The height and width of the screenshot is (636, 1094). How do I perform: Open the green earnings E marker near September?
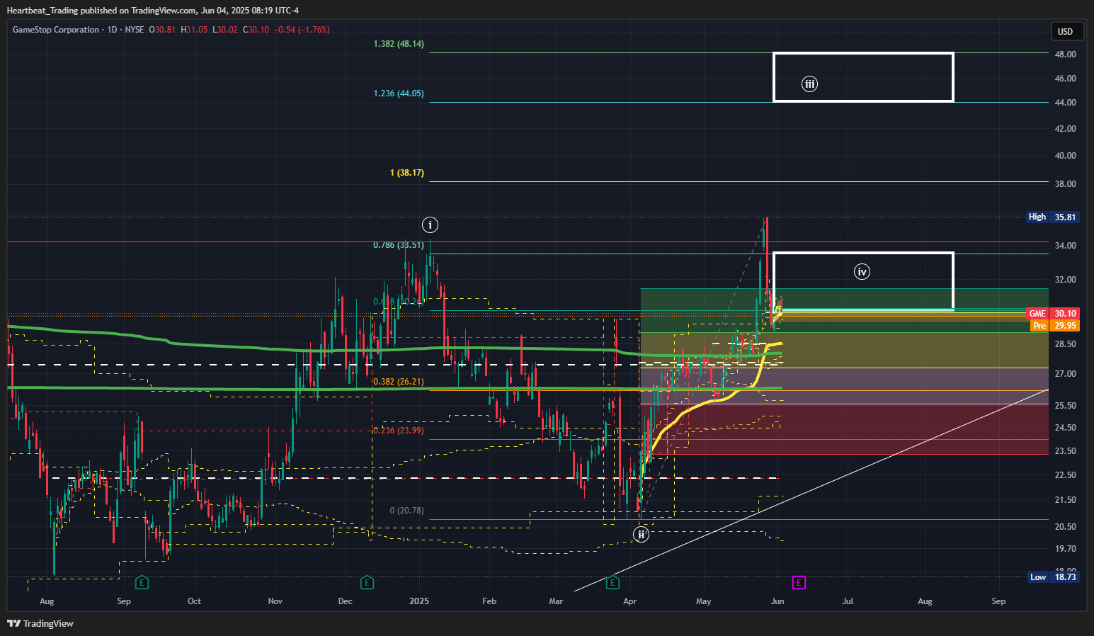click(142, 582)
